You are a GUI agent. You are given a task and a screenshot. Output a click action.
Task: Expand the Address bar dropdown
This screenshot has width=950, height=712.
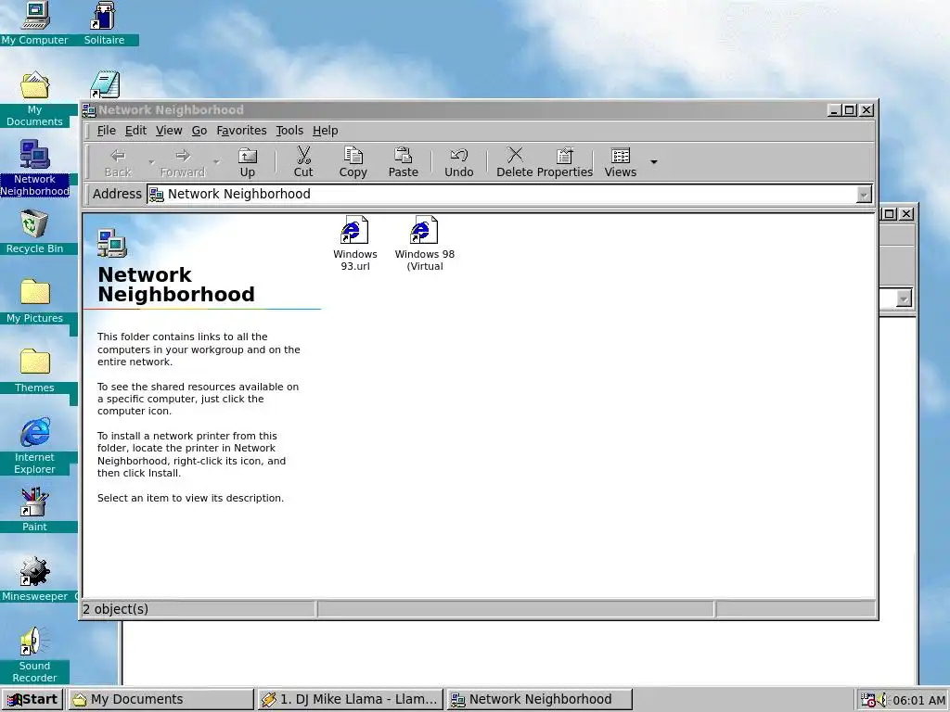[864, 195]
